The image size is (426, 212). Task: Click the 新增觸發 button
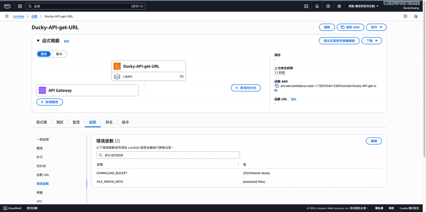coord(50,102)
